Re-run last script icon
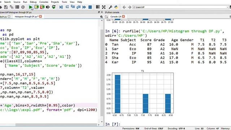Viewport: 231px width, 130px height. [54, 7]
